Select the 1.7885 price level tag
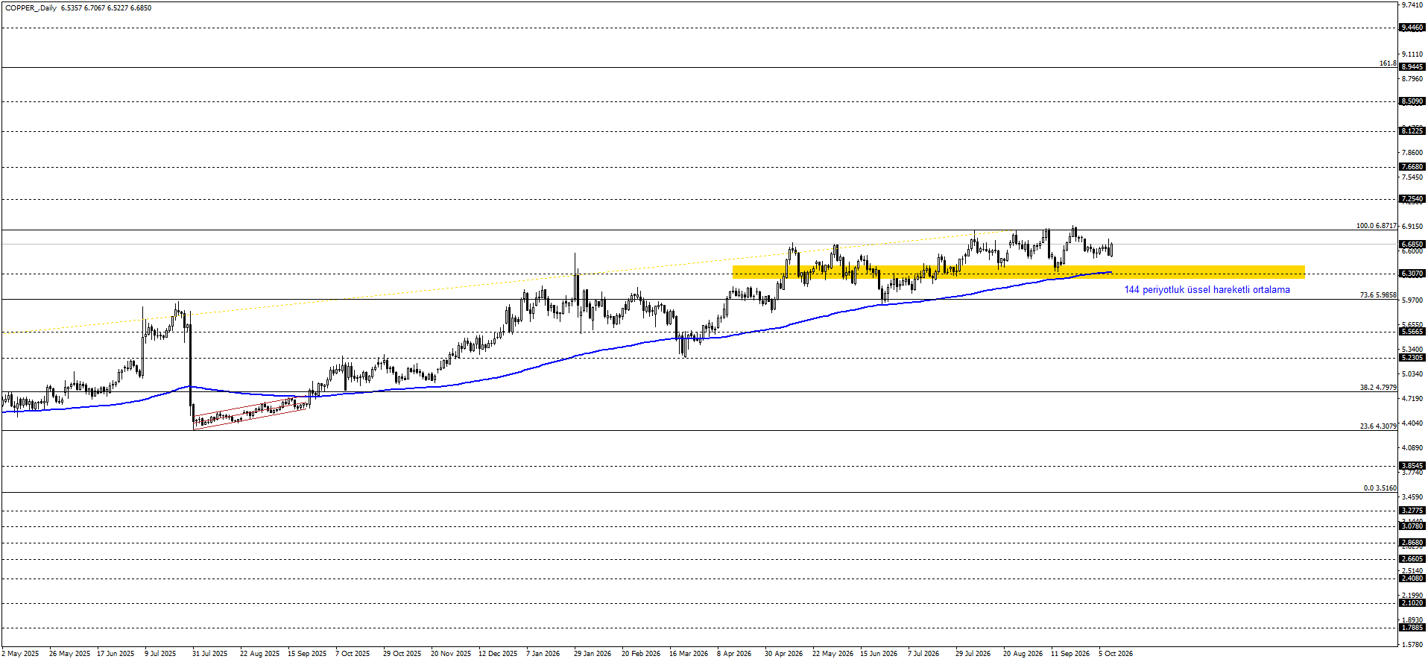This screenshot has width=1428, height=662. tap(1412, 628)
